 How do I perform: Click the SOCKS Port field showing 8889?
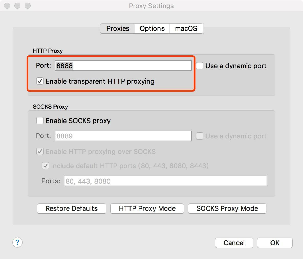tap(123, 136)
